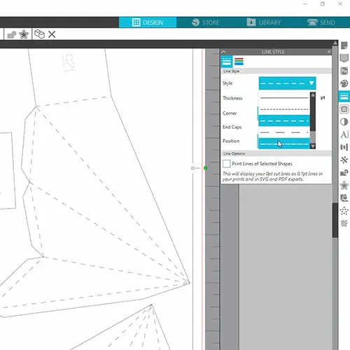
Task: Close the Line Style panel
Action: [x=329, y=52]
